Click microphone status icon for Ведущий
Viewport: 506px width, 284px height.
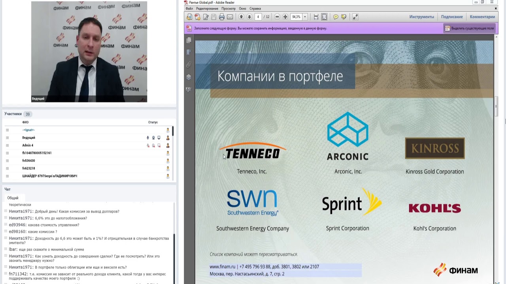(x=148, y=138)
